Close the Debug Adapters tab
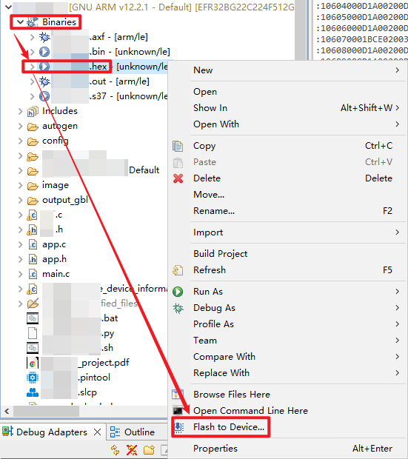The width and height of the screenshot is (408, 459). tap(98, 432)
